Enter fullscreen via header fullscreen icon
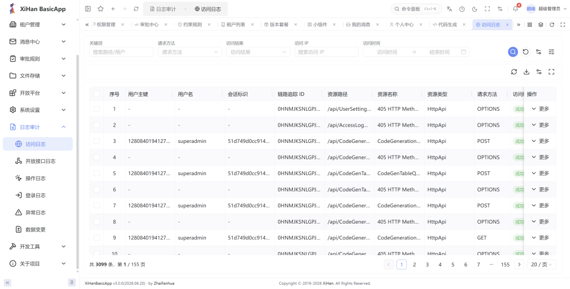Image resolution: width=570 pixels, height=289 pixels. (x=488, y=9)
